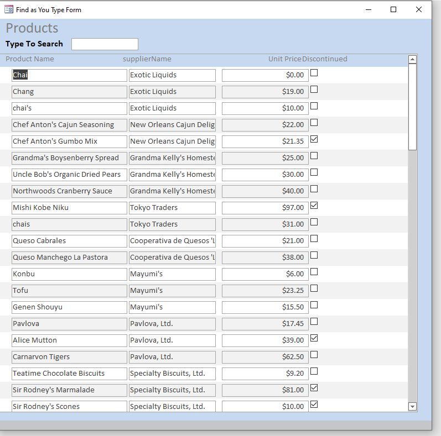Uncheck Discontinued for Sir Rodney's Marmalade
Viewport: 441px width, 436px height.
[x=314, y=388]
